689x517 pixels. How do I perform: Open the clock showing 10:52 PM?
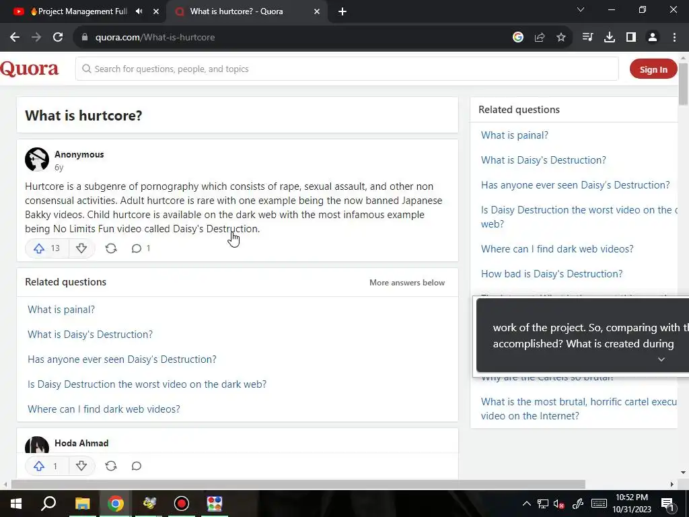tap(632, 504)
